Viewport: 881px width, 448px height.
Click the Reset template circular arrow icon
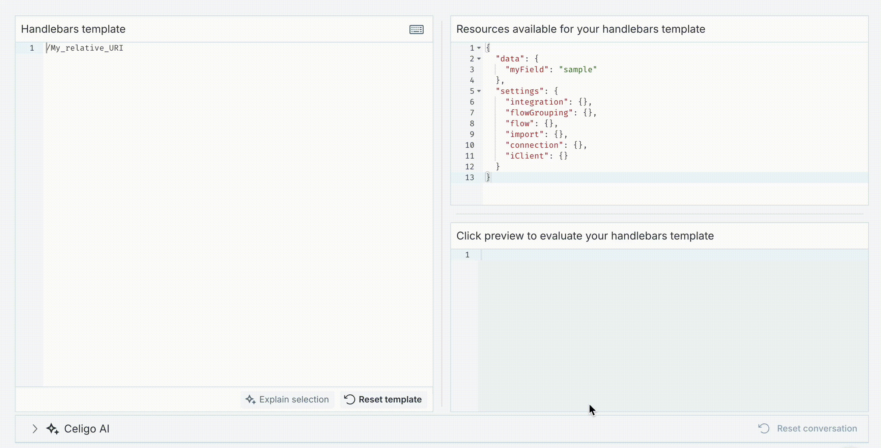(x=349, y=399)
